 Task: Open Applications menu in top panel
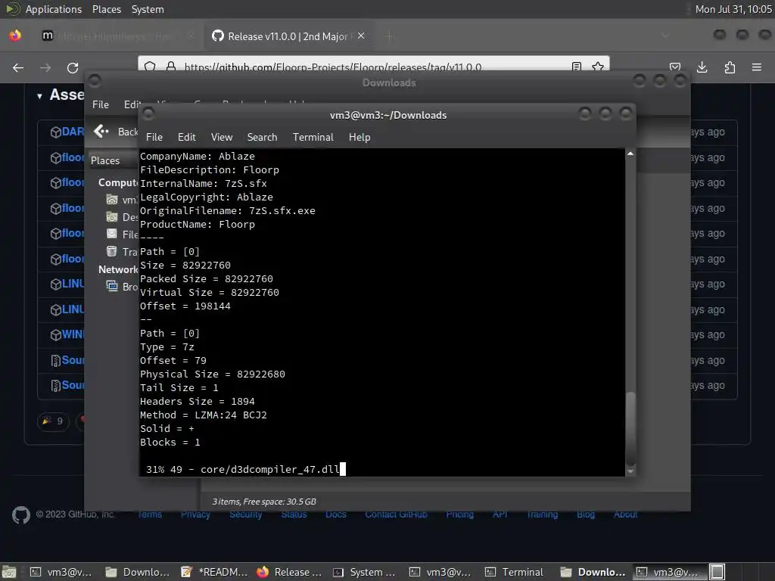(x=54, y=9)
